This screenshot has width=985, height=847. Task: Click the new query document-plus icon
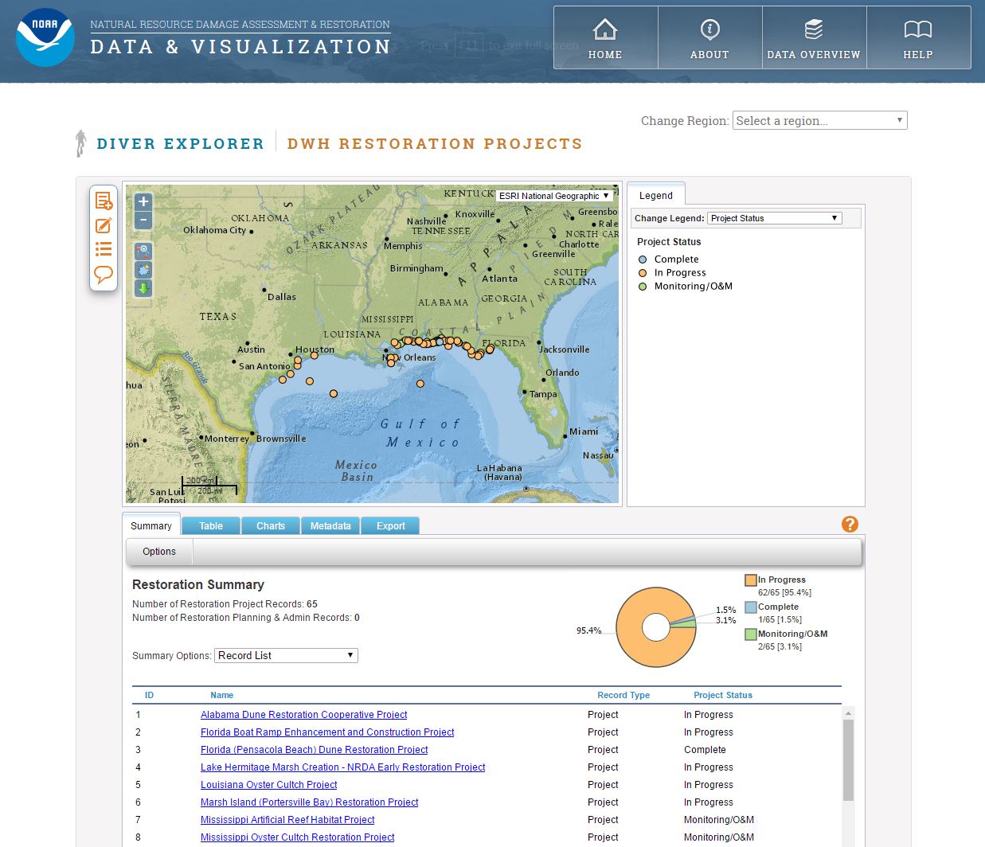pyautogui.click(x=104, y=201)
